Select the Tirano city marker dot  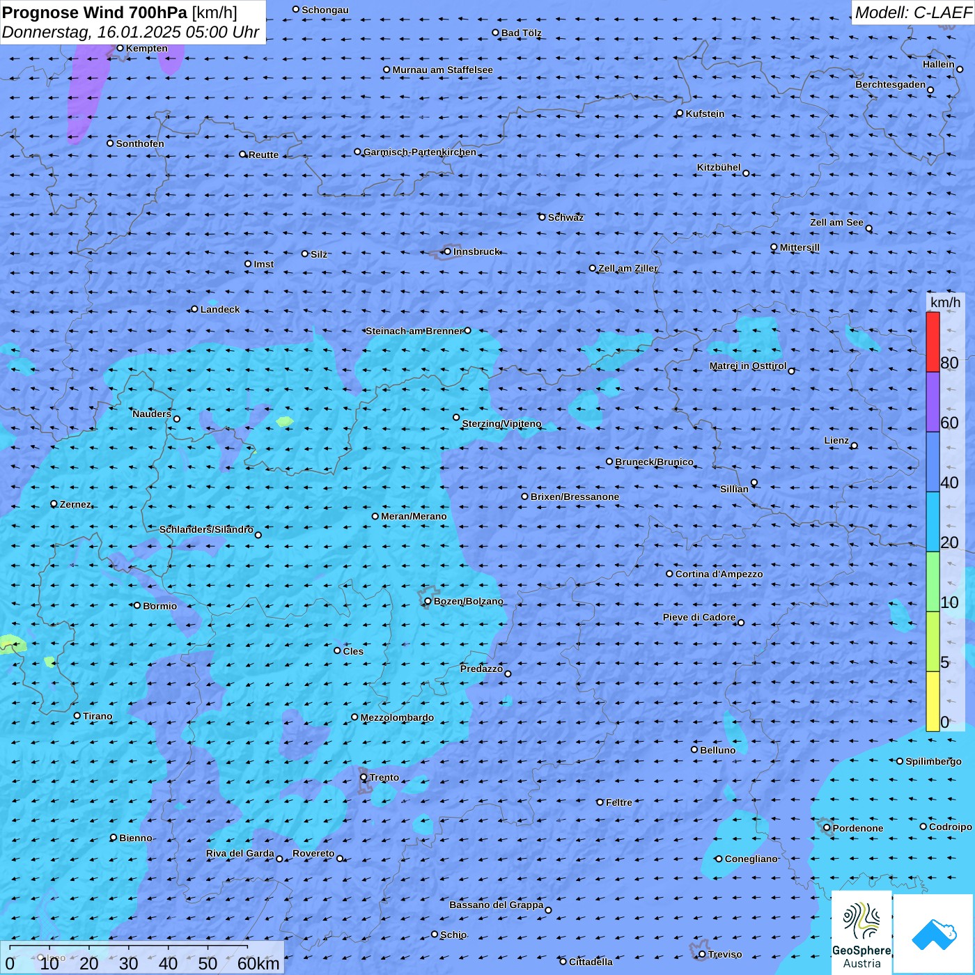(x=77, y=715)
